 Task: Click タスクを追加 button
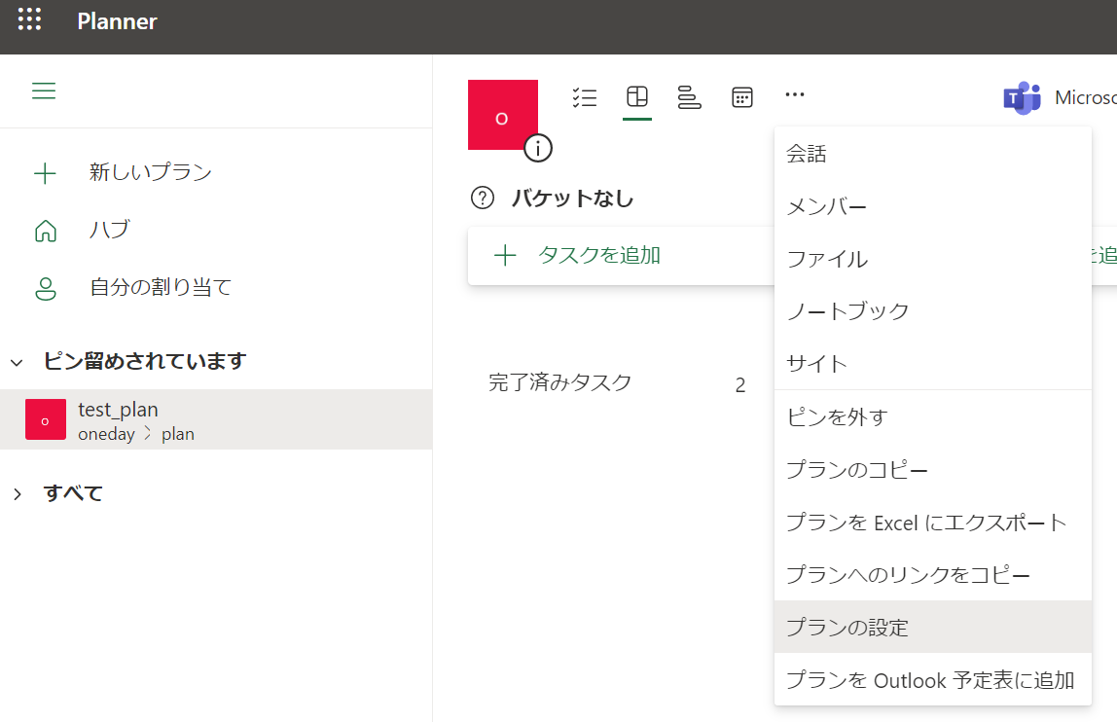pyautogui.click(x=621, y=255)
